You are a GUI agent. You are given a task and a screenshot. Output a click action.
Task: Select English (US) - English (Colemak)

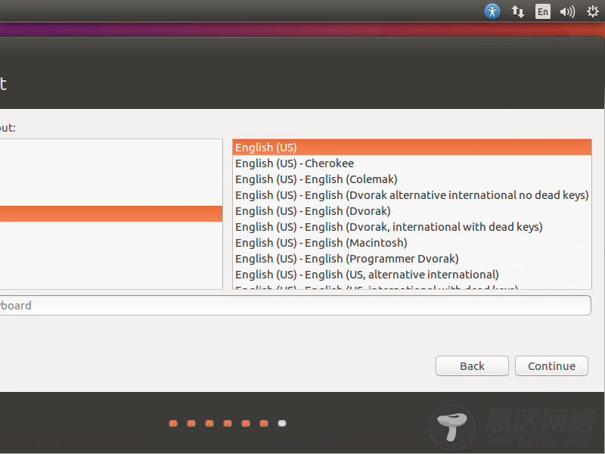coord(412,179)
